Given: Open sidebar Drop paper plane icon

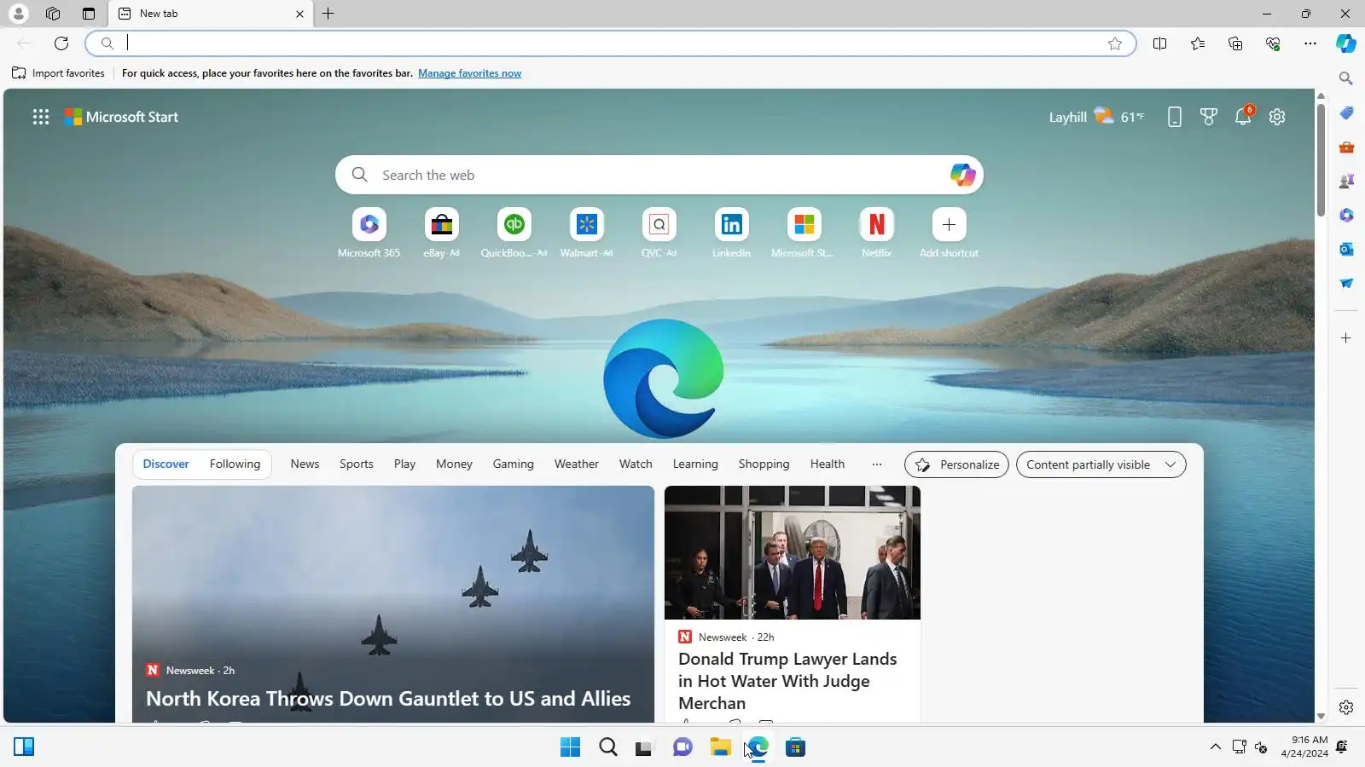Looking at the screenshot, I should pyautogui.click(x=1346, y=283).
